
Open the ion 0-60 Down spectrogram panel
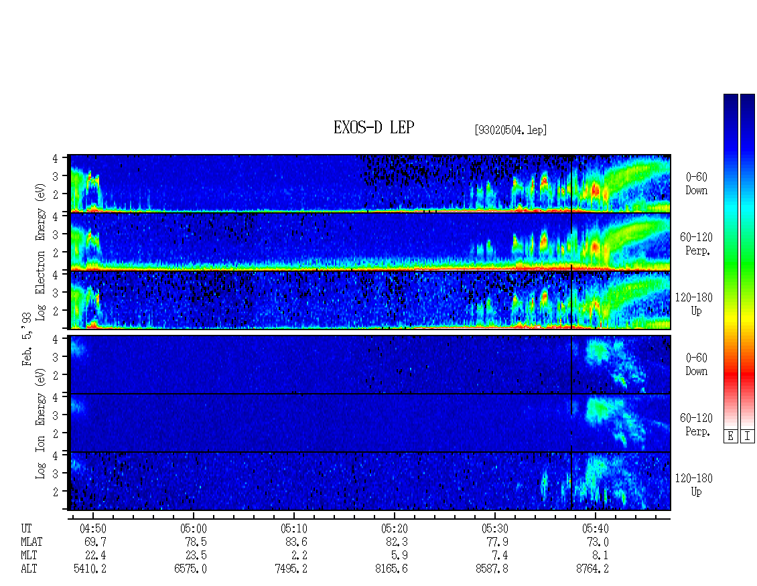(370, 364)
